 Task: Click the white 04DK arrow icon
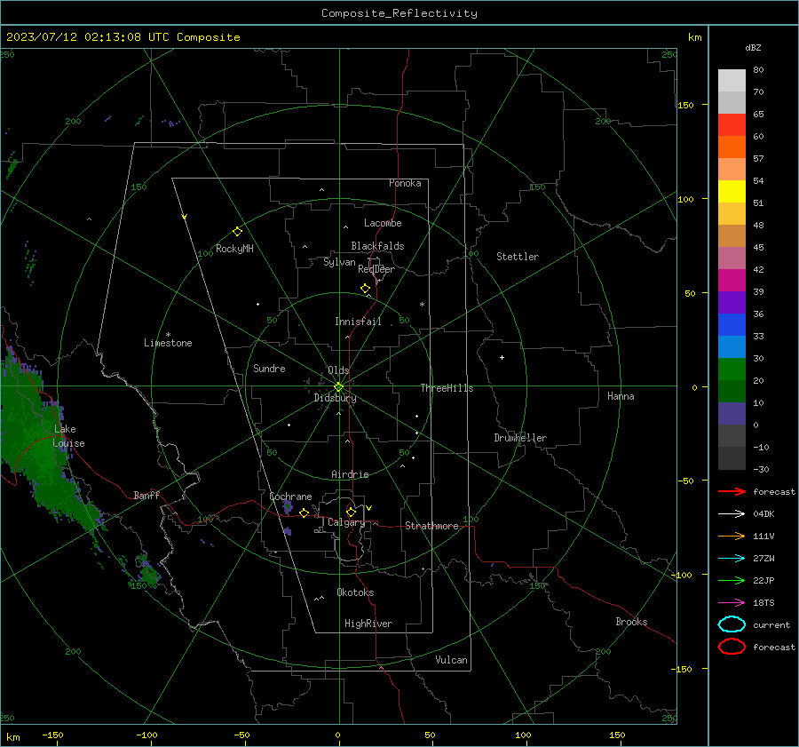732,513
